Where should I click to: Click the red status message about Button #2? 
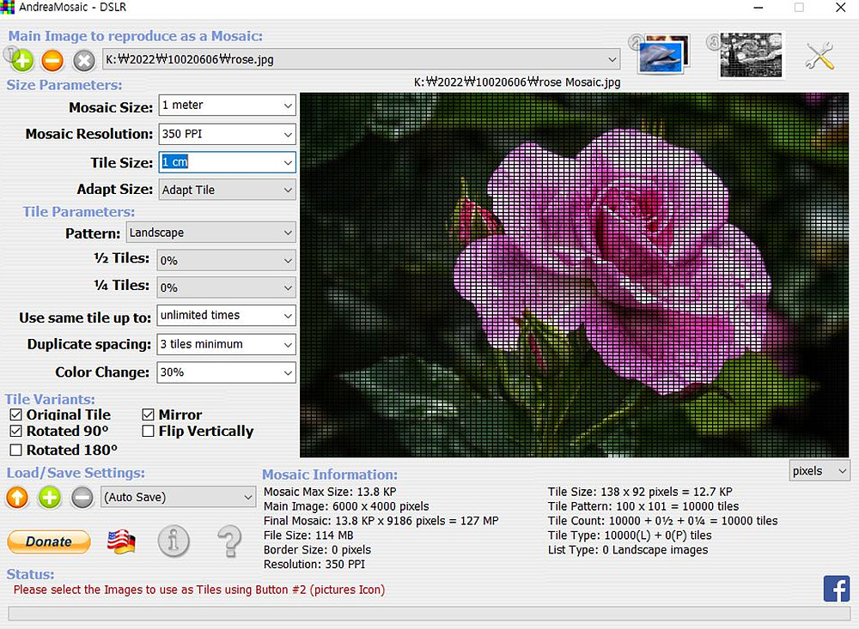tap(199, 590)
